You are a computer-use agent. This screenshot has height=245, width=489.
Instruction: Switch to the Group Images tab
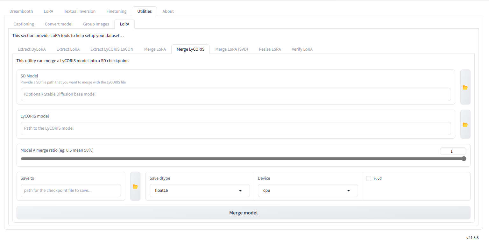click(96, 24)
